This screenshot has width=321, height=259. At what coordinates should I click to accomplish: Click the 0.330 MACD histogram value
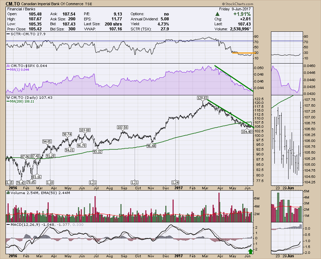point(78,224)
